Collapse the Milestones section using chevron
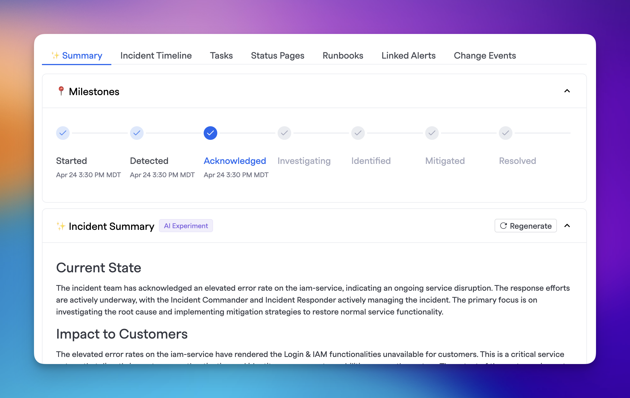The width and height of the screenshot is (630, 398). (x=567, y=90)
